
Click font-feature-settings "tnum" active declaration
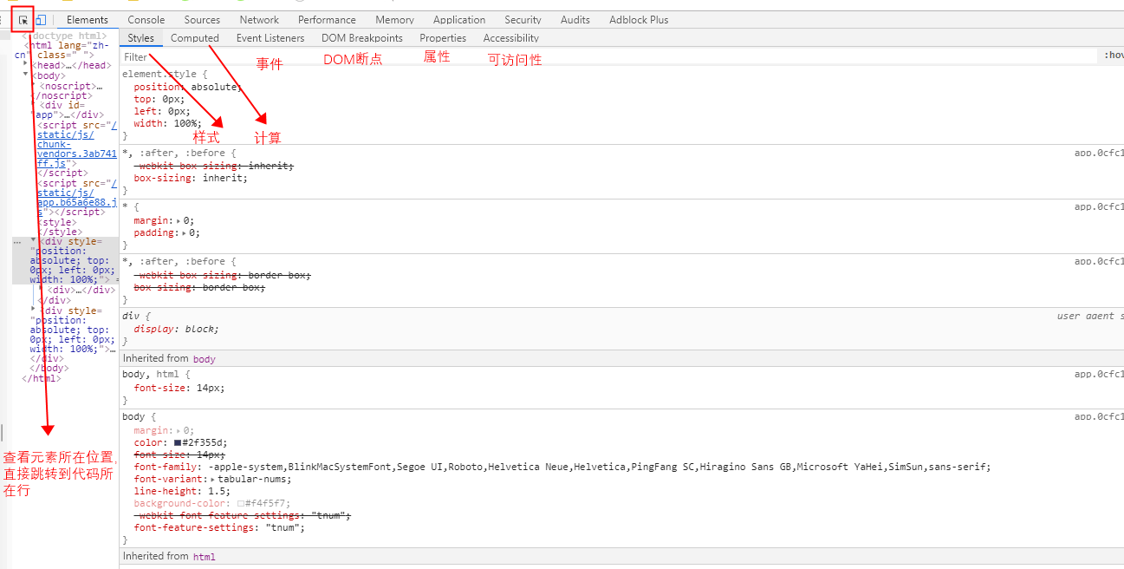[219, 528]
